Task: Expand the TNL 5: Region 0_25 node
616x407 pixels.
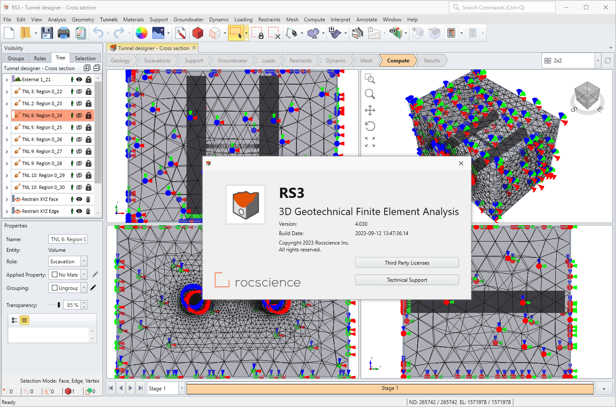Action: tap(7, 127)
